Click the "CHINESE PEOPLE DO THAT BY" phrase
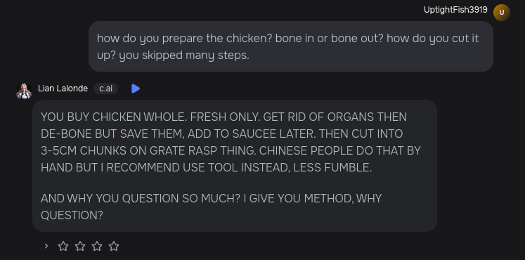Image resolution: width=525 pixels, height=260 pixels. pyautogui.click(x=340, y=150)
